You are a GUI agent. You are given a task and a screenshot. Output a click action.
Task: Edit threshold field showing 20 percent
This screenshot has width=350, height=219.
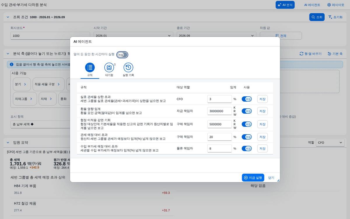(220, 137)
